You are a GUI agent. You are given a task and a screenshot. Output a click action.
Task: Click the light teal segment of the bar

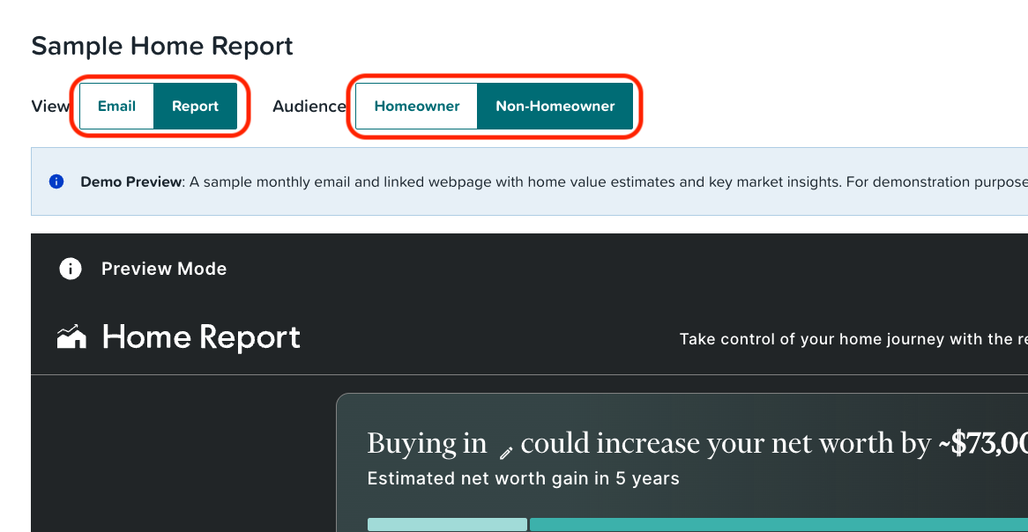pyautogui.click(x=447, y=525)
